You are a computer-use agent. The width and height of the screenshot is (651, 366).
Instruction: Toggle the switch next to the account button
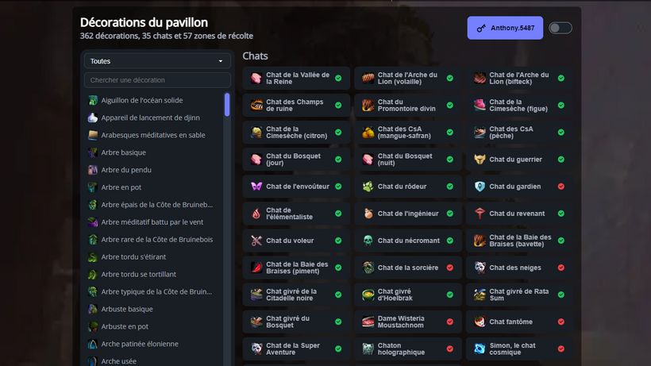click(560, 28)
